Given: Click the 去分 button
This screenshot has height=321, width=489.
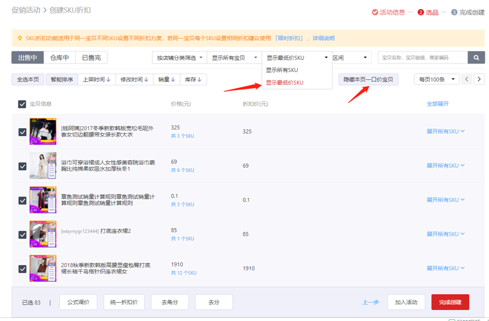Looking at the screenshot, I should point(214,302).
